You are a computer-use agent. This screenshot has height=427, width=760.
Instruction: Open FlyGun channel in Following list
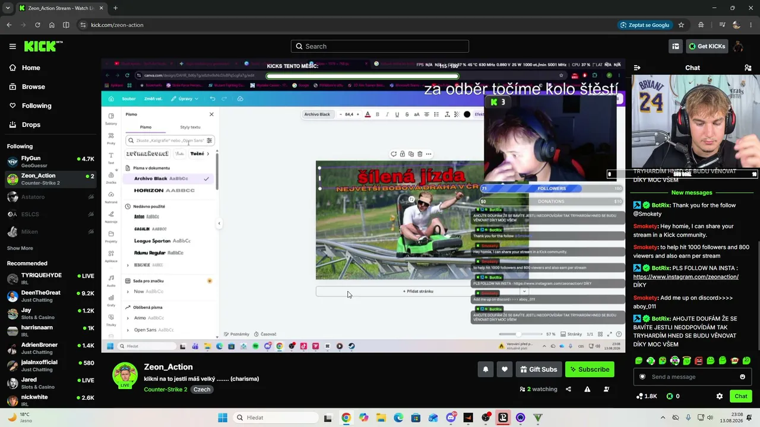(50, 162)
